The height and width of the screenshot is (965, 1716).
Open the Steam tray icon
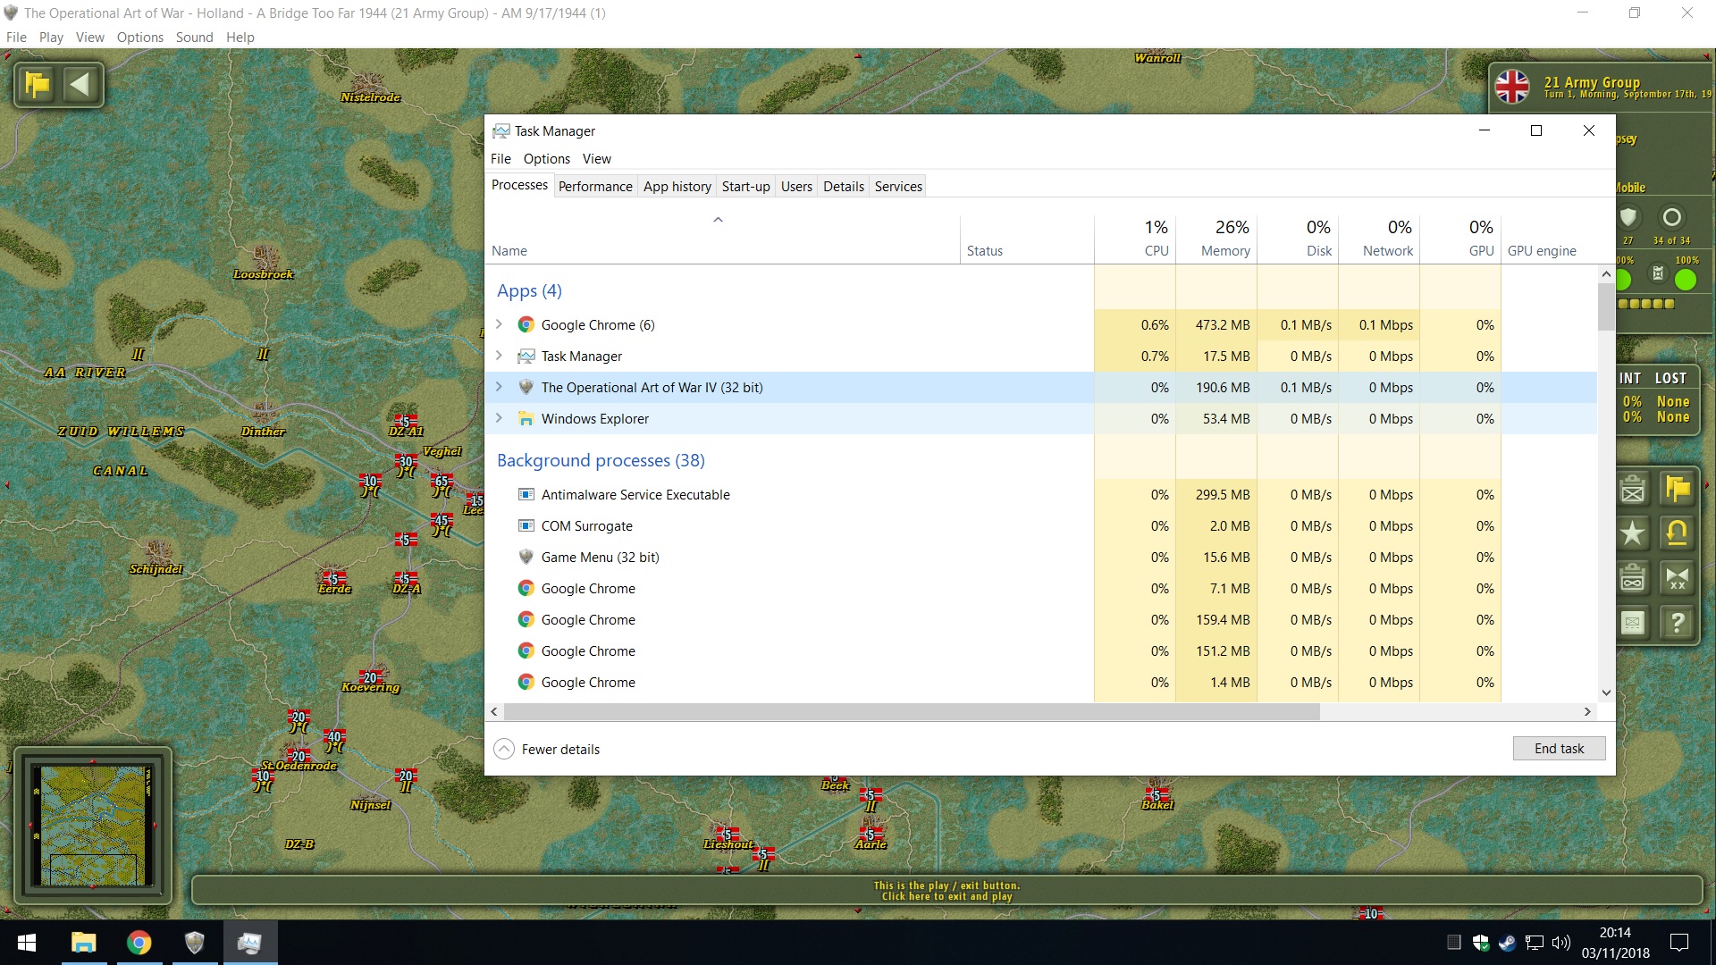pos(1508,943)
